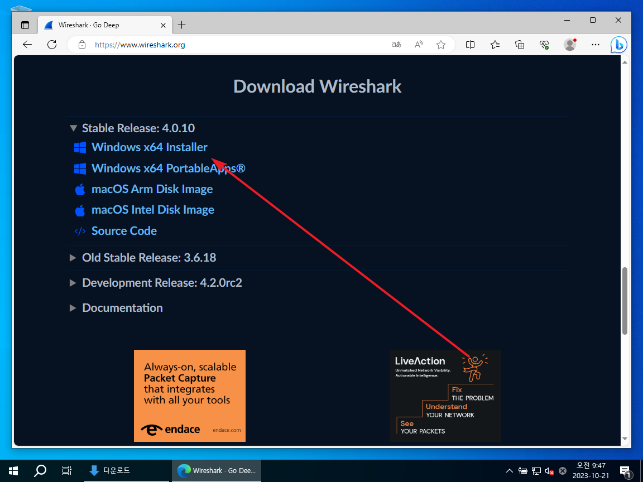643x482 pixels.
Task: Download macOS Arm Disk Image
Action: click(x=152, y=189)
